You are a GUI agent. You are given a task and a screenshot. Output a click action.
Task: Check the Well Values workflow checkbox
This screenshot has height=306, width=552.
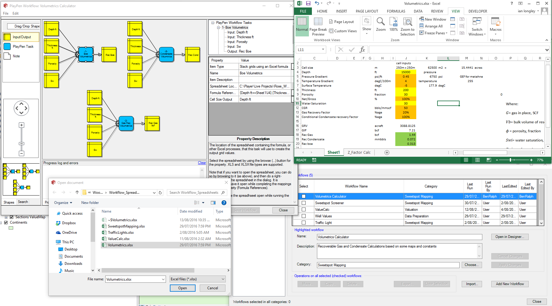(x=304, y=216)
